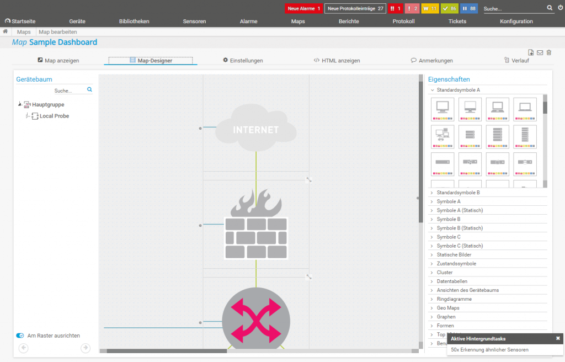Select the laptop symbol in Standardsymbole A

pos(498,109)
